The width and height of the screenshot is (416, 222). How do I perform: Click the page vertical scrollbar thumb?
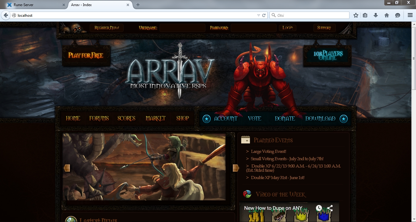414,58
